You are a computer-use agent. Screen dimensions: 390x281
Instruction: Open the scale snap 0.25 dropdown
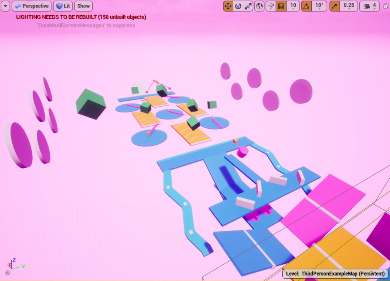click(349, 6)
